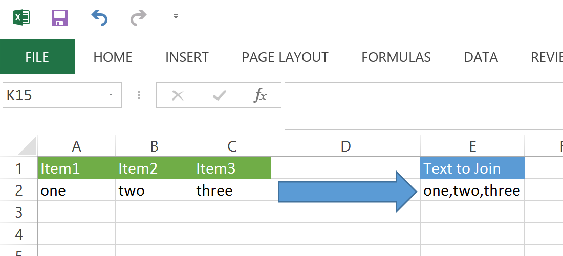Switch to the FORMULAS ribbon tab

click(396, 57)
